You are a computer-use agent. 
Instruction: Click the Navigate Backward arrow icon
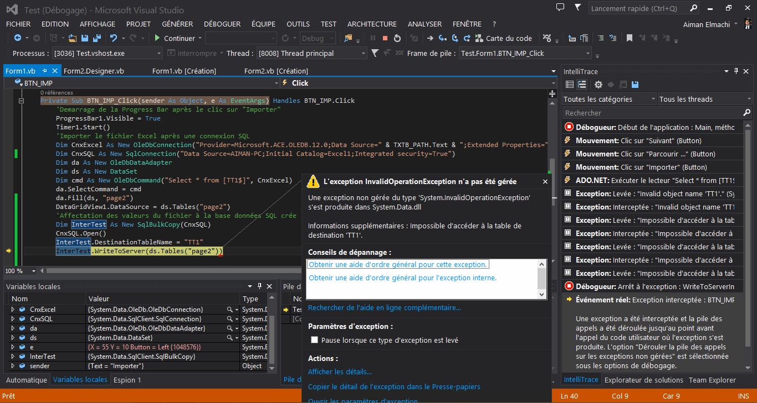point(18,38)
